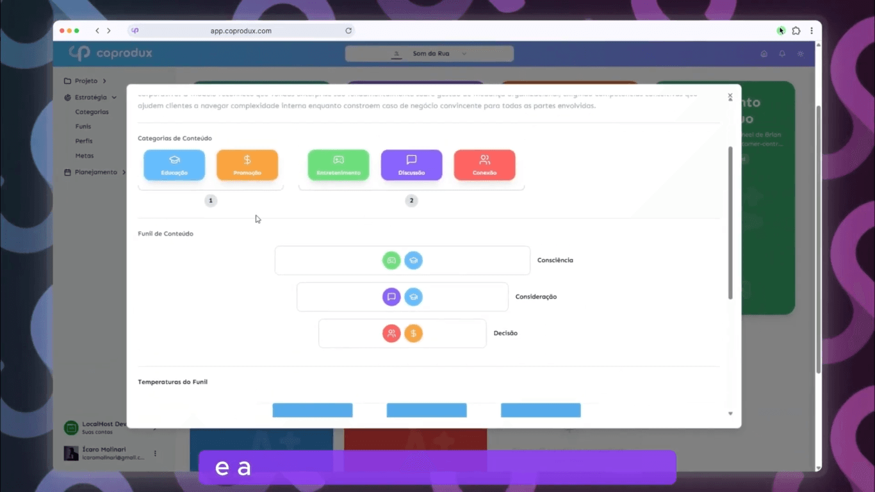The height and width of the screenshot is (492, 875).
Task: Reload the page from the address bar
Action: click(x=348, y=31)
